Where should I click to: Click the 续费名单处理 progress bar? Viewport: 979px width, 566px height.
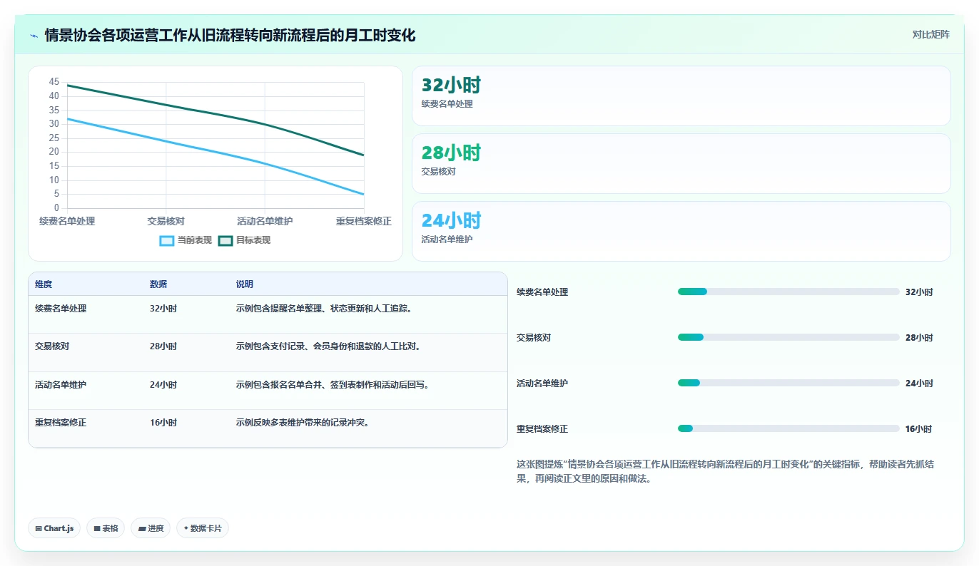click(788, 292)
